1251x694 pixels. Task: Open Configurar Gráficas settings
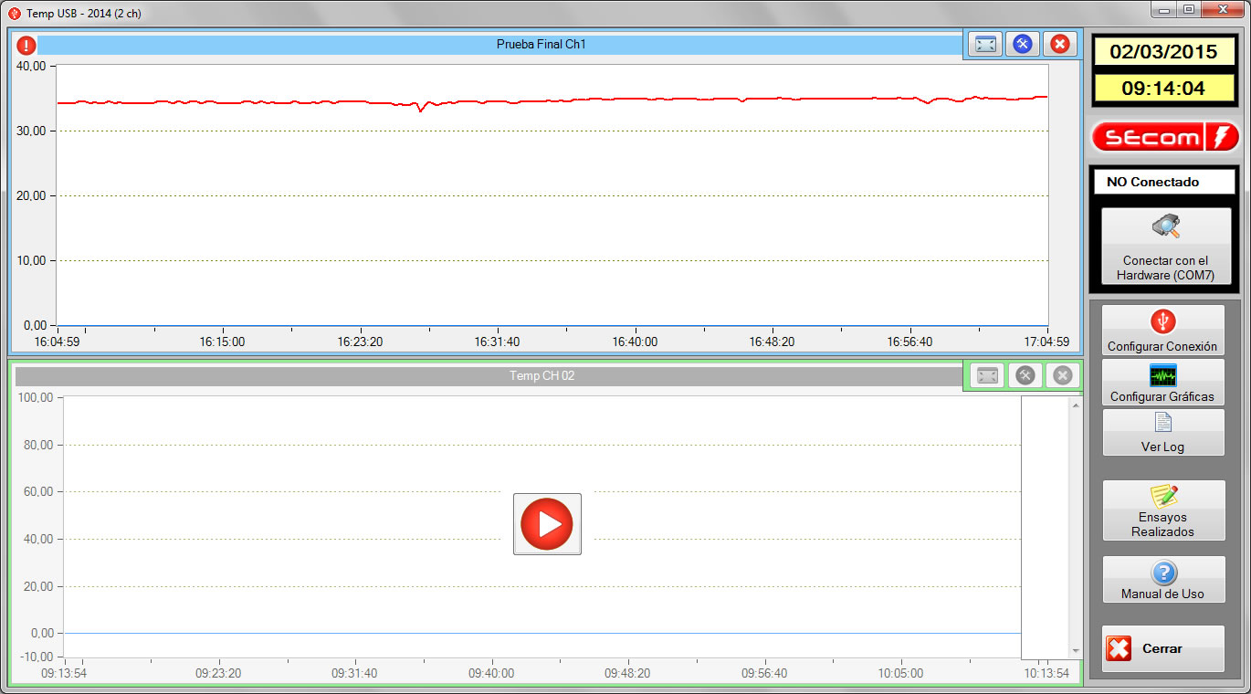coord(1162,382)
